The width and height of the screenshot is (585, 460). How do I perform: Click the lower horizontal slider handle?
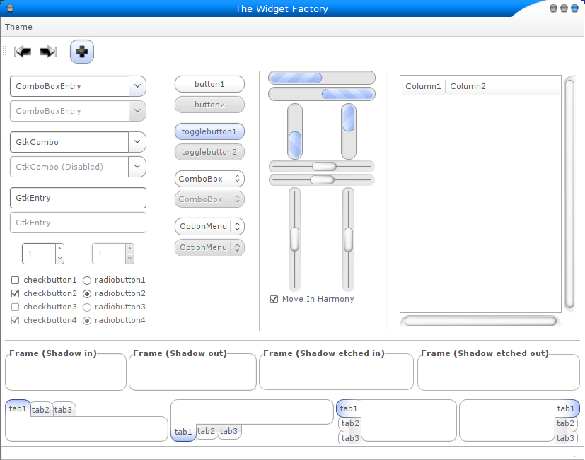point(322,179)
